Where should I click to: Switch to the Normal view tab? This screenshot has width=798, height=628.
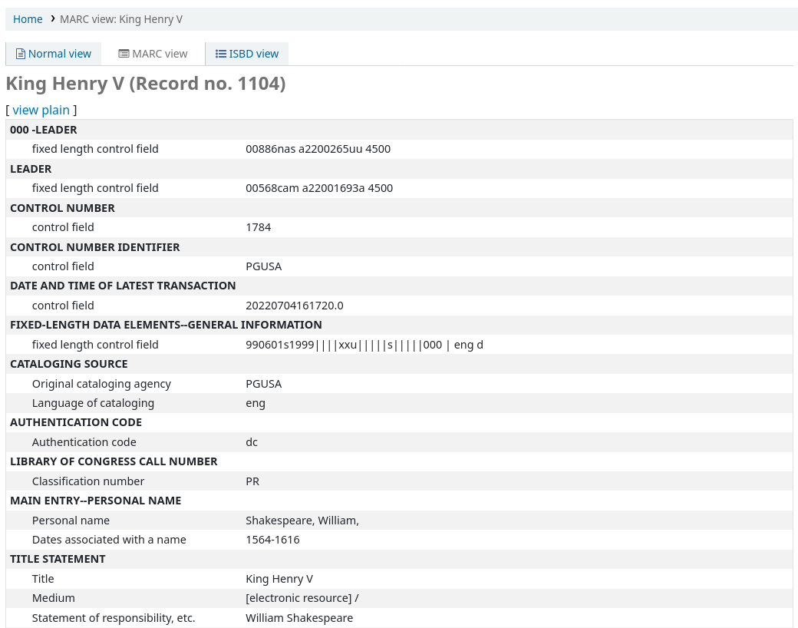54,54
